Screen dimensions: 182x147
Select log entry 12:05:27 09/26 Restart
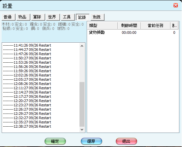27,79
